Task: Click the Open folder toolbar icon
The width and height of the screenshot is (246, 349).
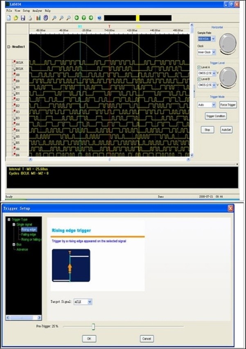Action: click(16, 18)
